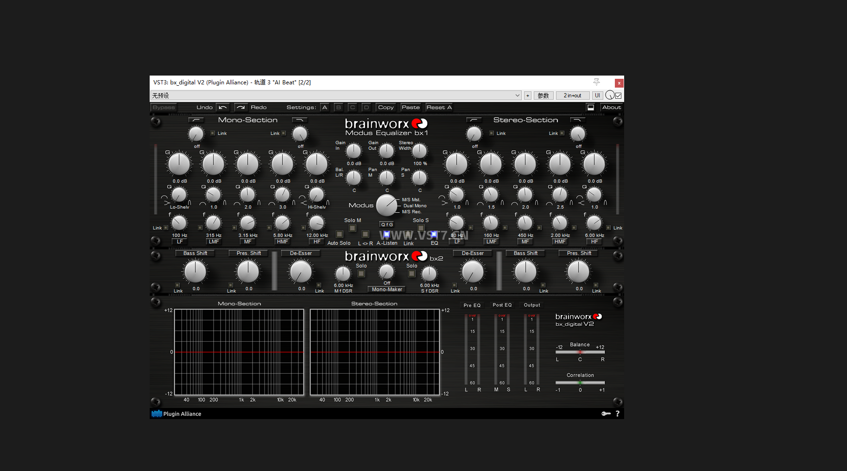This screenshot has height=471, width=847.
Task: Click the Mono-Section LMF band button
Action: pyautogui.click(x=214, y=242)
